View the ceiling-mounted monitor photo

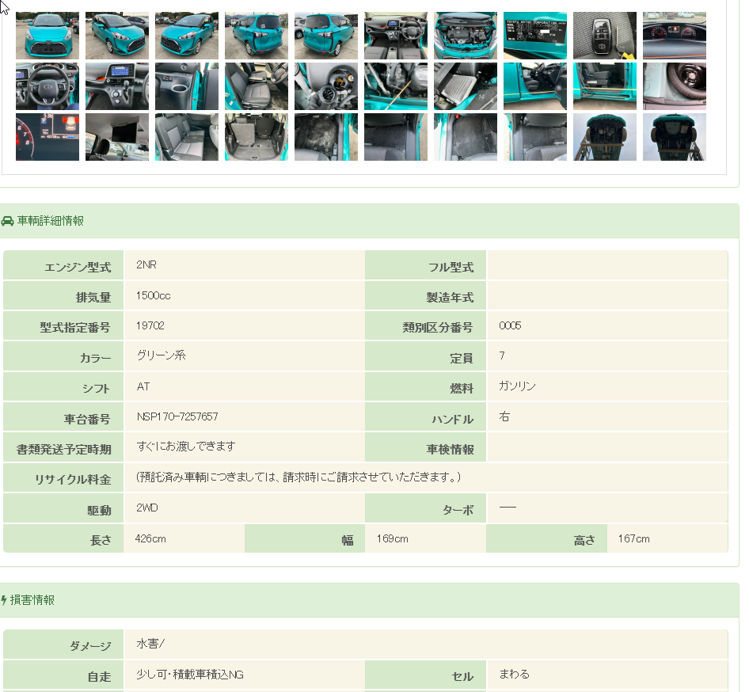[x=116, y=137]
